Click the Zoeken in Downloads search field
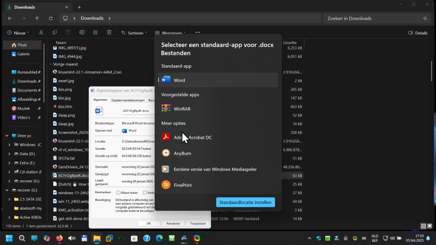 point(377,19)
